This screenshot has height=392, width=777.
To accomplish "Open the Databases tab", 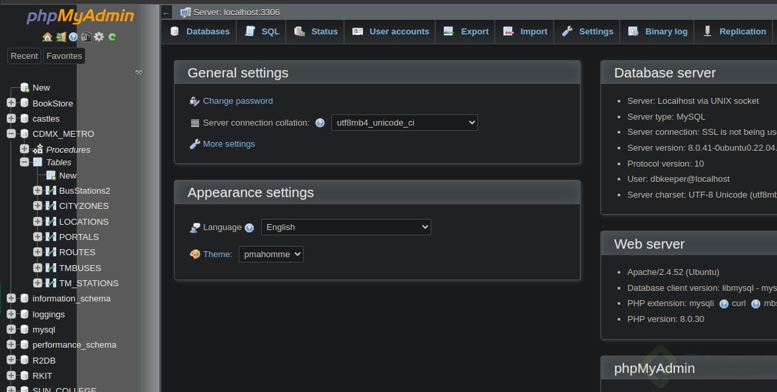I will 200,31.
